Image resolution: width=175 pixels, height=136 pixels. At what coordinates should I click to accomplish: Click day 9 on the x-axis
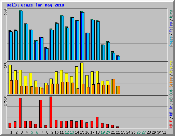pyautogui.click(x=52, y=132)
